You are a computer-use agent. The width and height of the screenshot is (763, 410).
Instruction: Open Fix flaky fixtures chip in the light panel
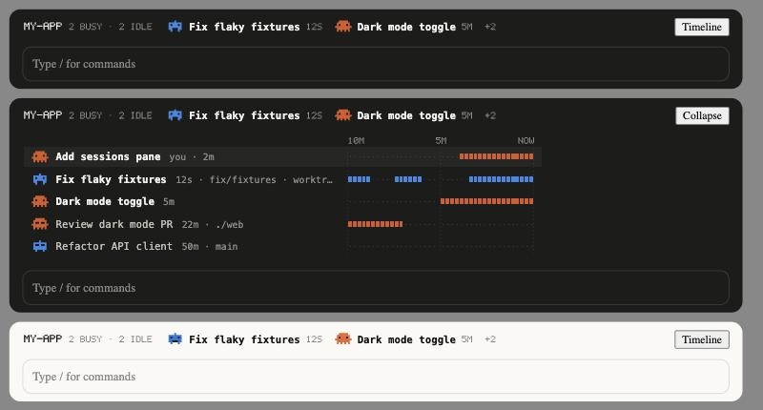[245, 339]
